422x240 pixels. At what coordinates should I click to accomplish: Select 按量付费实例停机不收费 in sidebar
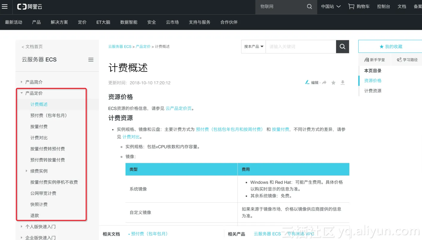pos(54,182)
